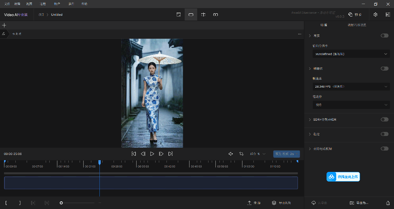
Task: Switch to the first right-panel tab
Action: coord(324,25)
